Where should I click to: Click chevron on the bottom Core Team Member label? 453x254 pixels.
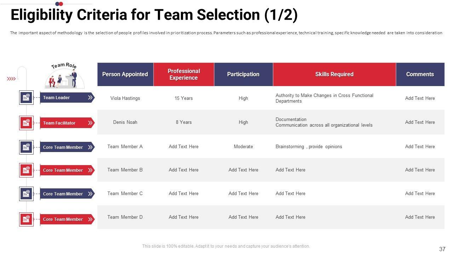coord(90,219)
